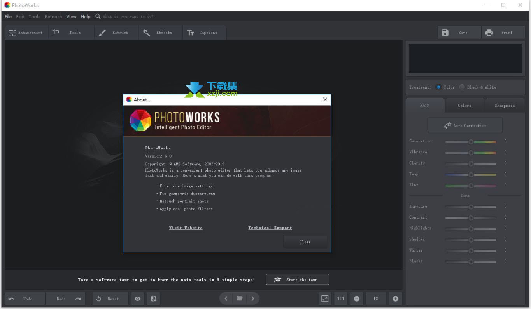Adjust the Vibrance slider
Viewport: 531px width, 309px height.
coord(471,153)
